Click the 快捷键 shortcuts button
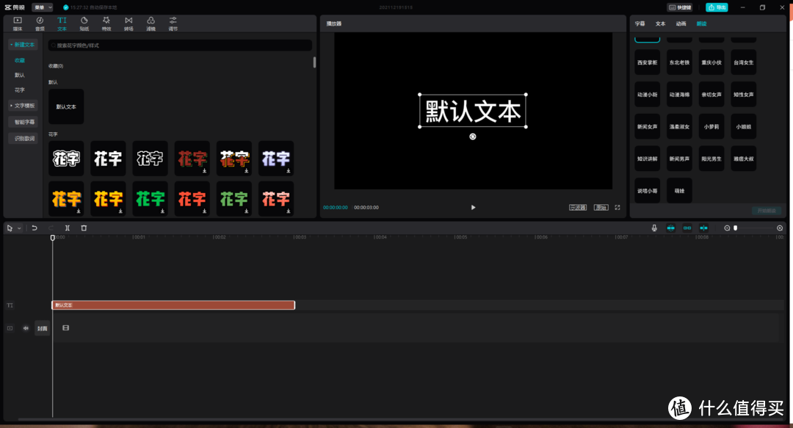The image size is (793, 428). [680, 7]
